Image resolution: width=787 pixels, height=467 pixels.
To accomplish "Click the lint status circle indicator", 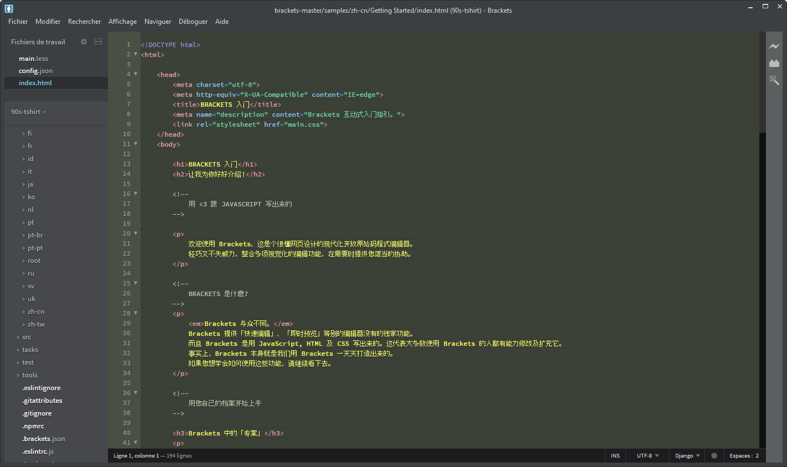I will click(714, 455).
